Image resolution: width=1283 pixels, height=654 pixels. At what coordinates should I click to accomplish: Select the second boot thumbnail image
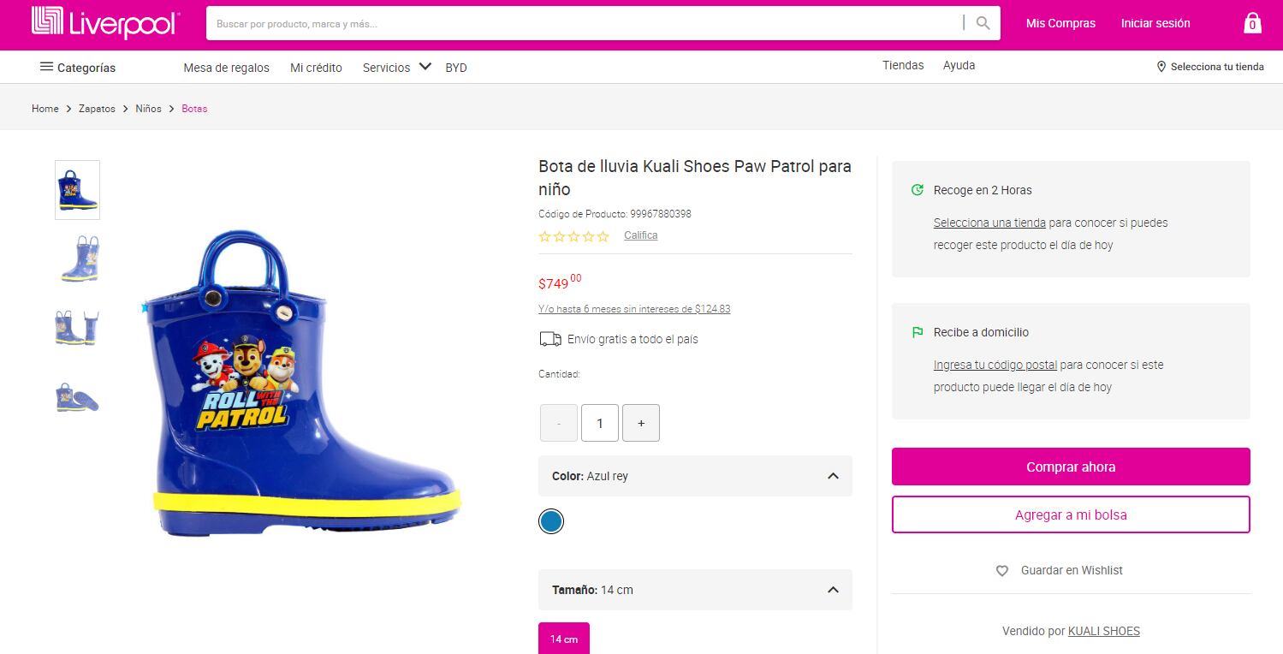click(x=78, y=259)
